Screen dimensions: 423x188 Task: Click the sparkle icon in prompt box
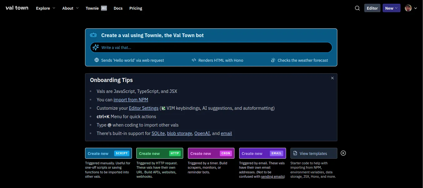[96, 47]
